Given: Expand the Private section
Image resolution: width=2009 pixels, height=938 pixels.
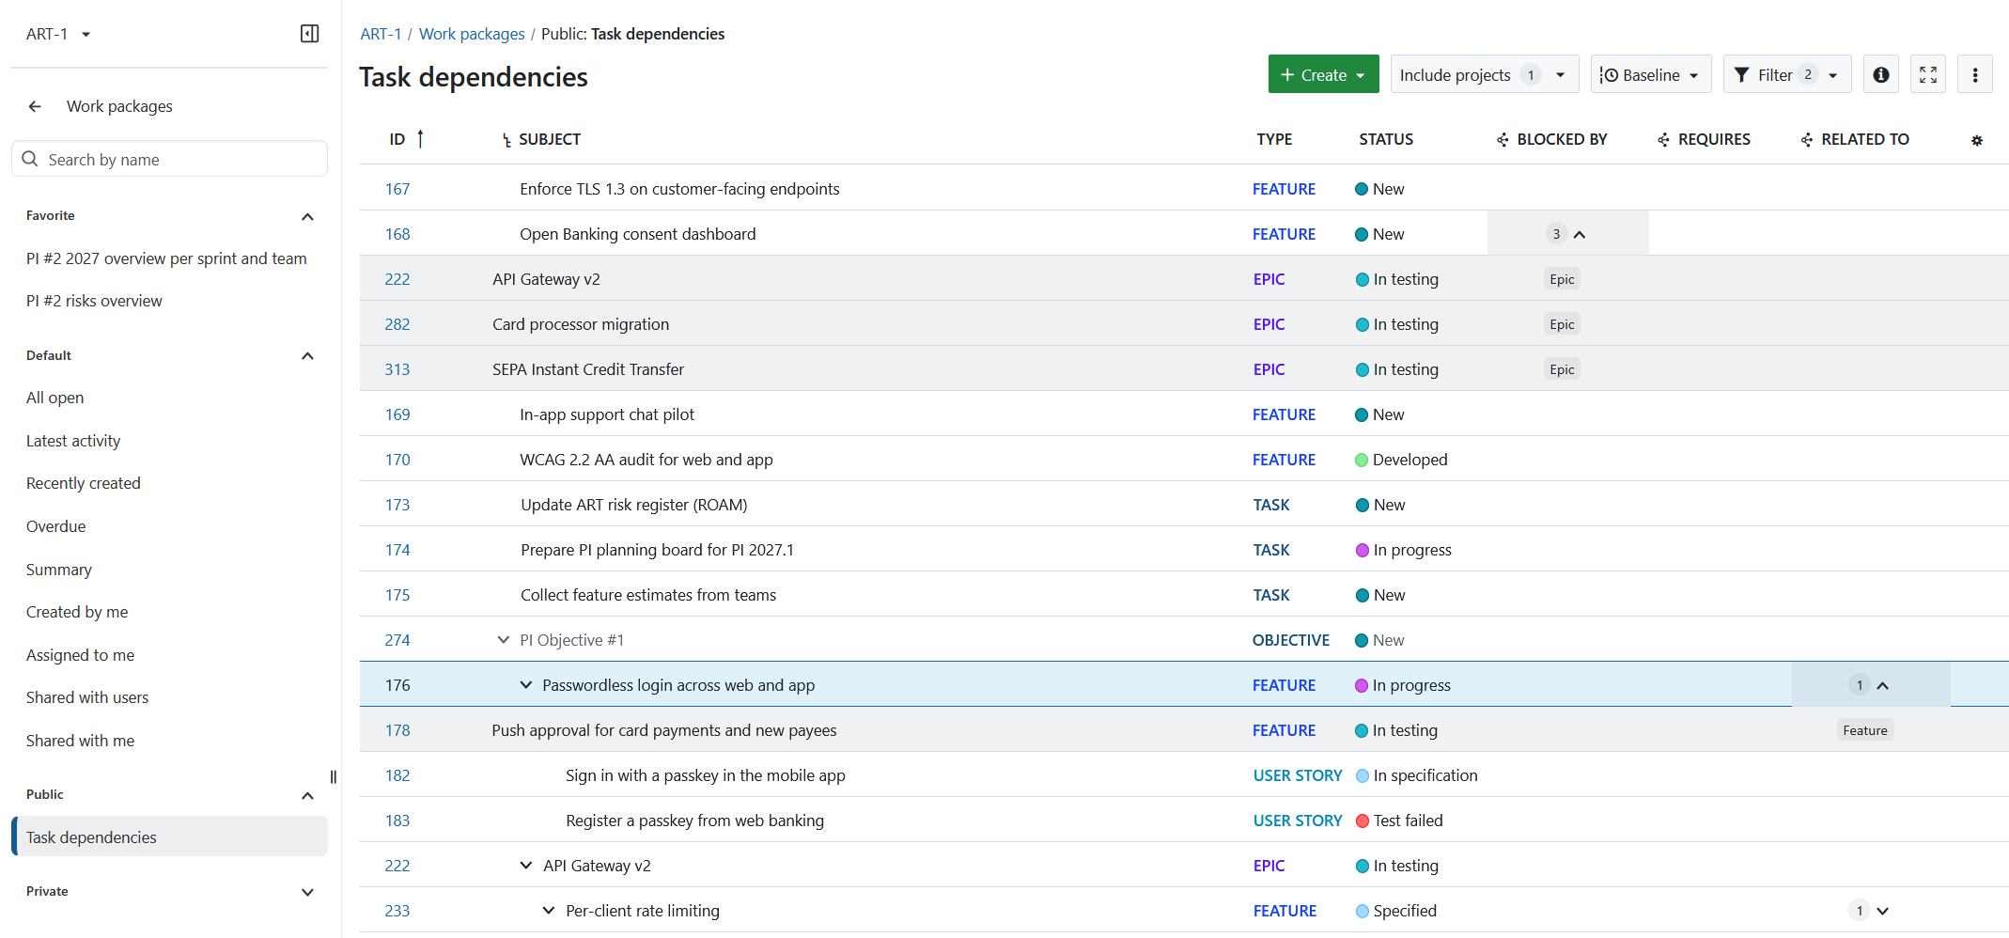Looking at the screenshot, I should coord(307,892).
